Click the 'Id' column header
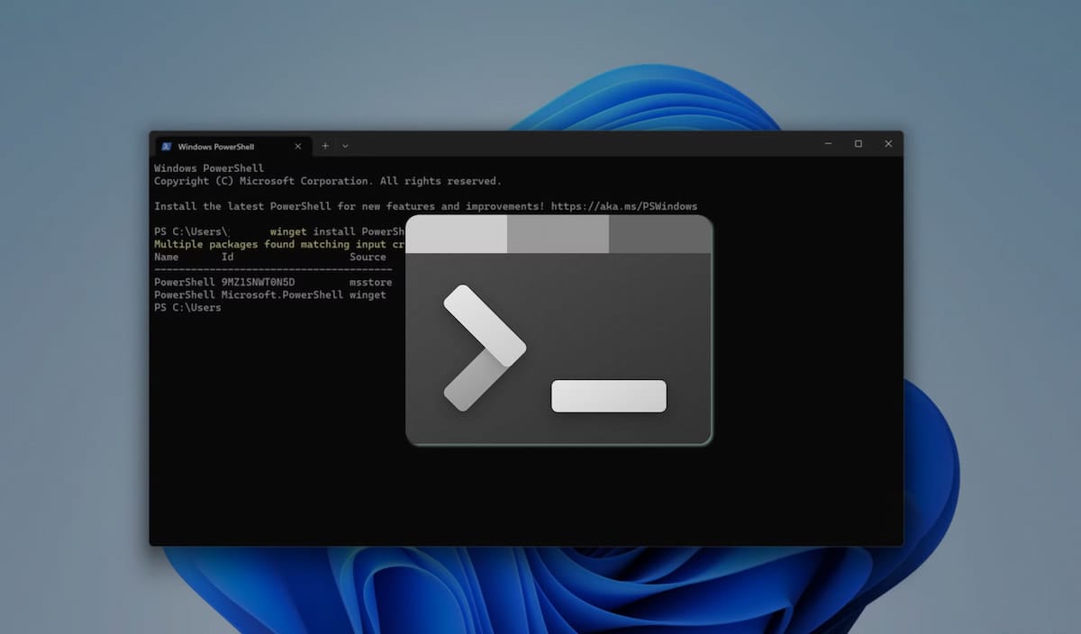1081x634 pixels. point(227,257)
